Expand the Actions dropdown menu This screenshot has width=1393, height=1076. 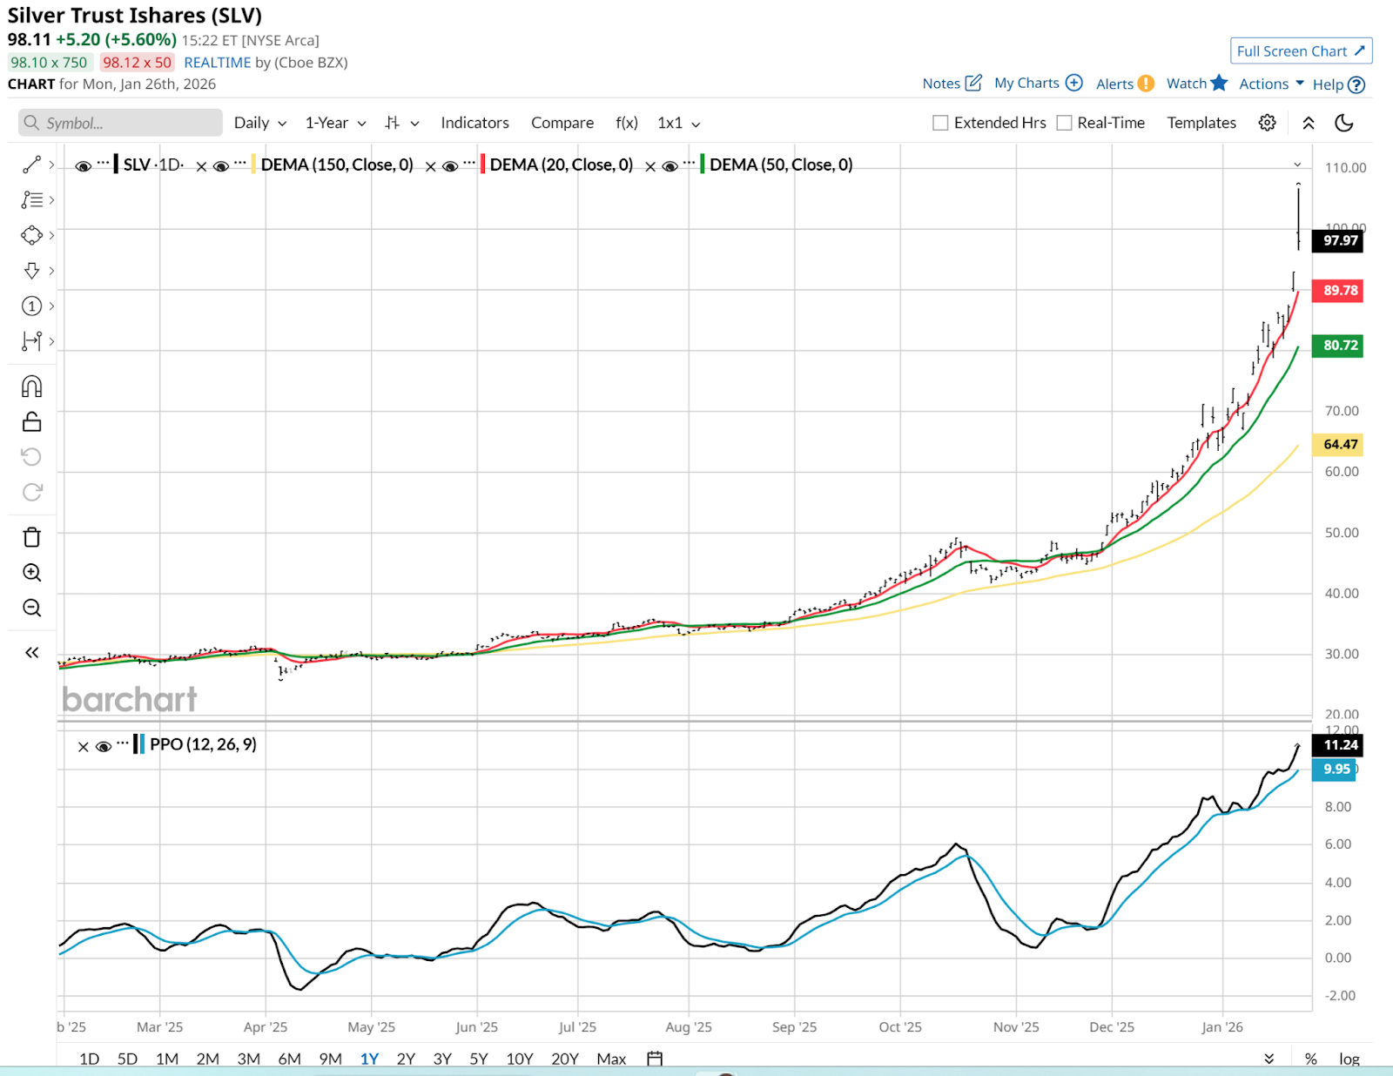[1271, 84]
